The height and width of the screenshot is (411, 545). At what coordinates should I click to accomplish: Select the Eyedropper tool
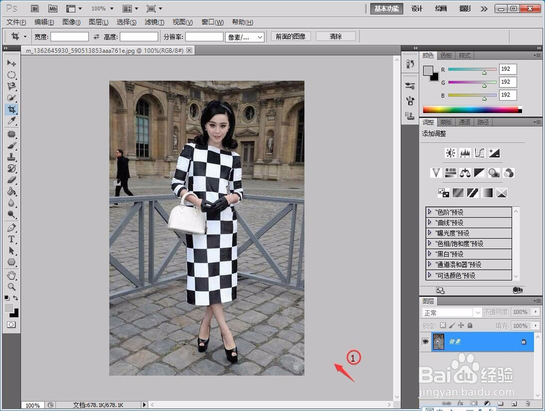11,121
